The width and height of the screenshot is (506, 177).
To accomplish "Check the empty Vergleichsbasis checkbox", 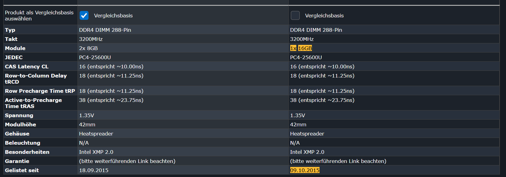I will point(295,16).
